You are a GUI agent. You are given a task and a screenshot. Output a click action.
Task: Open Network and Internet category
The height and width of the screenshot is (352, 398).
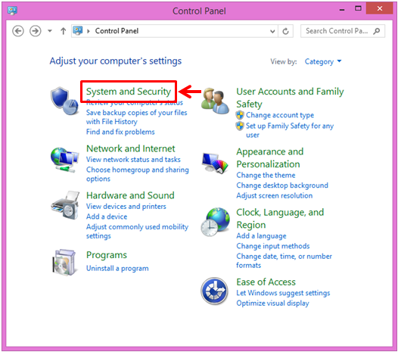click(131, 148)
